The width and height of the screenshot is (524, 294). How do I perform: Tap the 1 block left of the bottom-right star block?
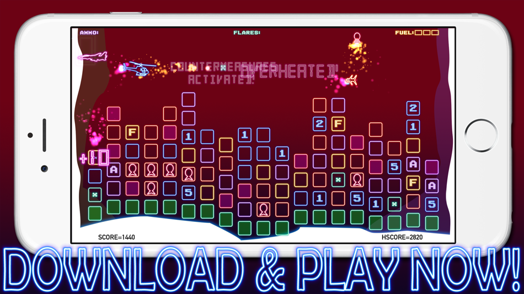point(376,204)
